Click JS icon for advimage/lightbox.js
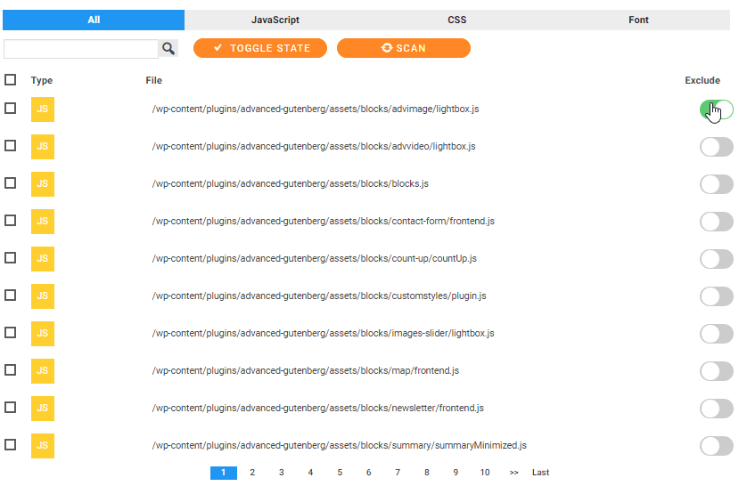The height and width of the screenshot is (486, 747). [43, 109]
